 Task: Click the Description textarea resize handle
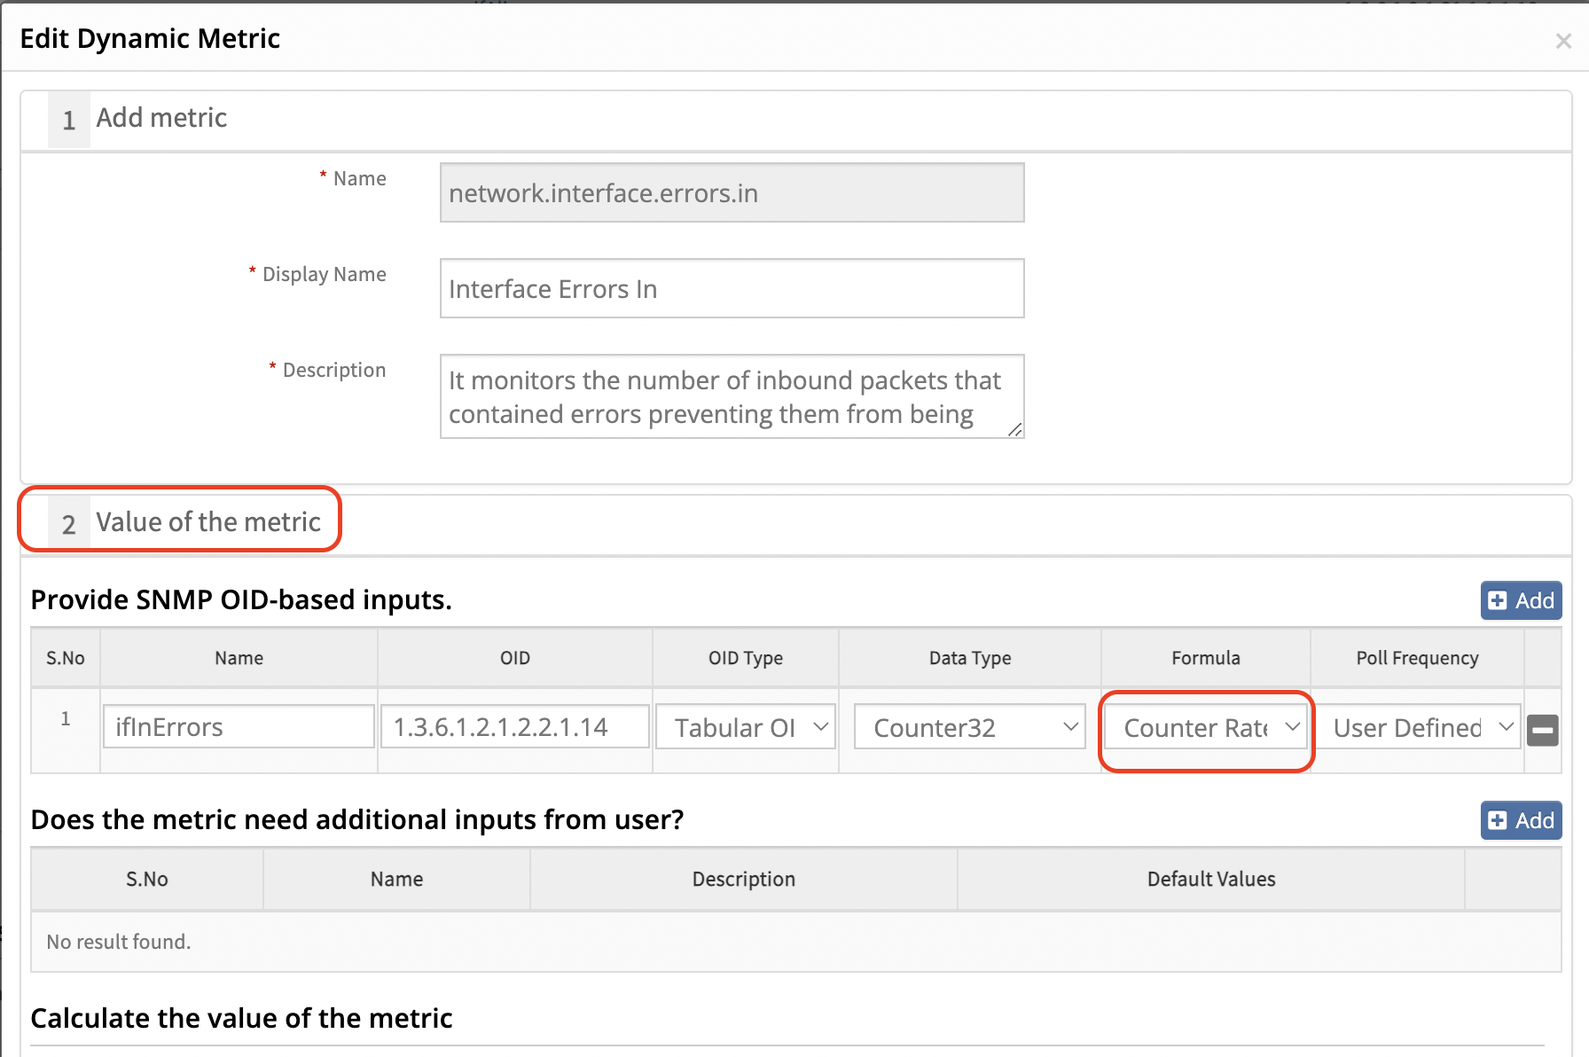[x=1014, y=429]
